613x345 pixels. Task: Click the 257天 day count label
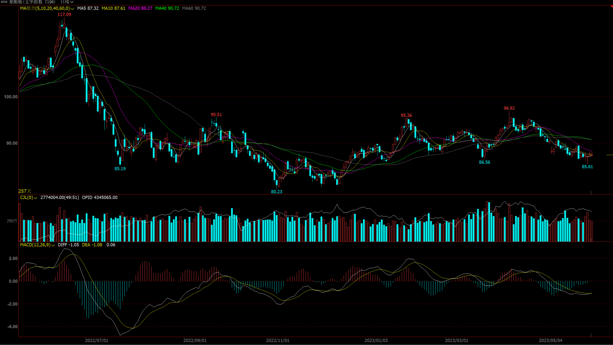coord(25,191)
